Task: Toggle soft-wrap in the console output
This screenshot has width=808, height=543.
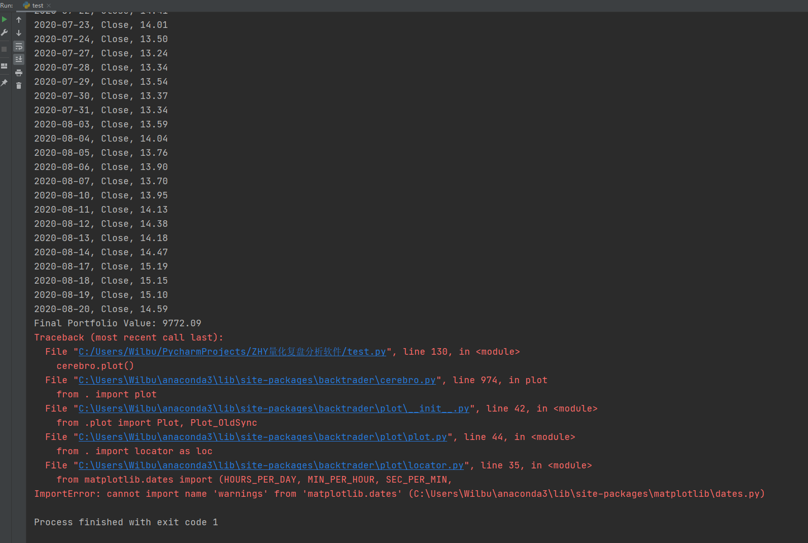Action: pyautogui.click(x=19, y=46)
